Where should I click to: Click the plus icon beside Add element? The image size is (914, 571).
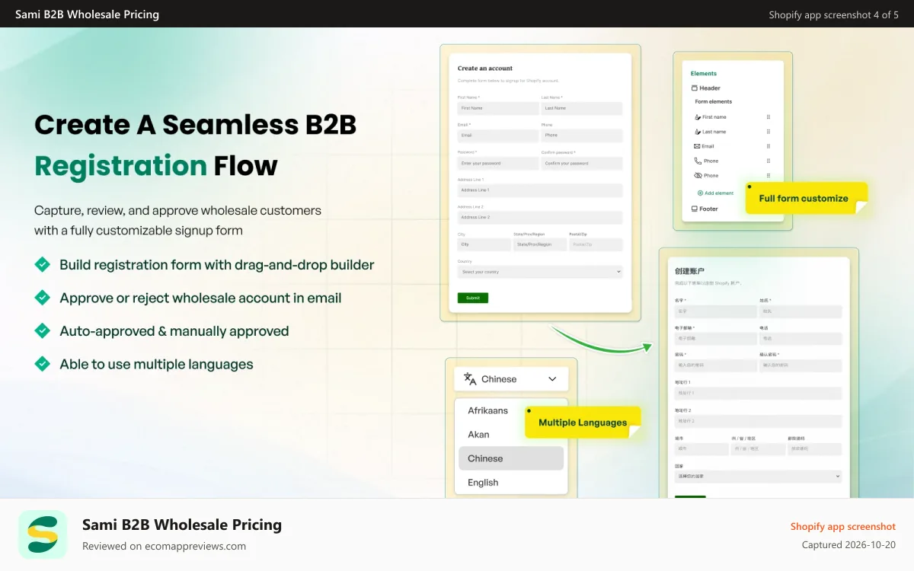pos(700,193)
